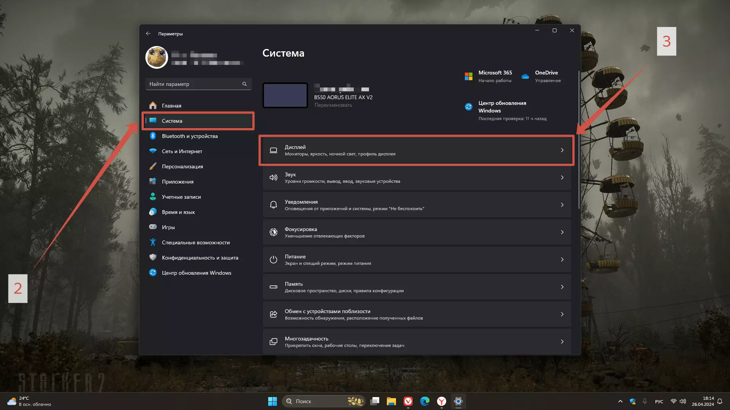Image resolution: width=730 pixels, height=410 pixels.
Task: Click the Память drive icon
Action: coord(274,287)
